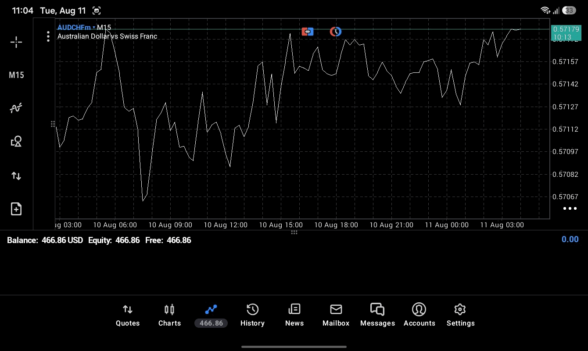Open the Quotes tab

(128, 315)
